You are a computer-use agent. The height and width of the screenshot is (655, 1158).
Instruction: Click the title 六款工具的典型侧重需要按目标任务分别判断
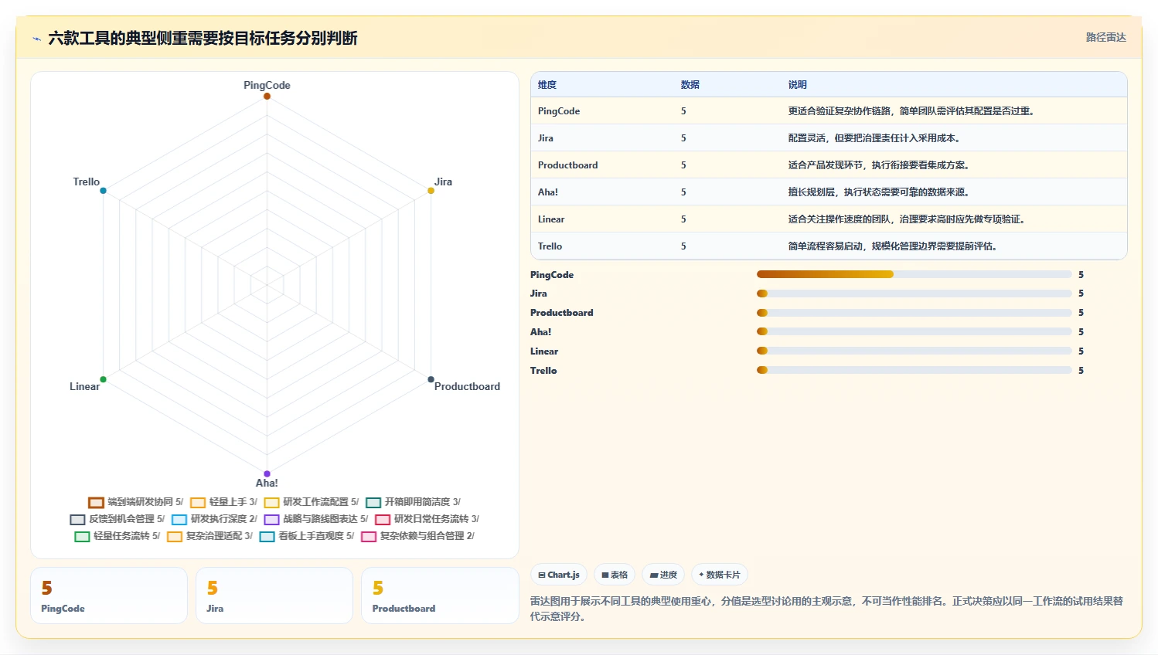(x=203, y=39)
